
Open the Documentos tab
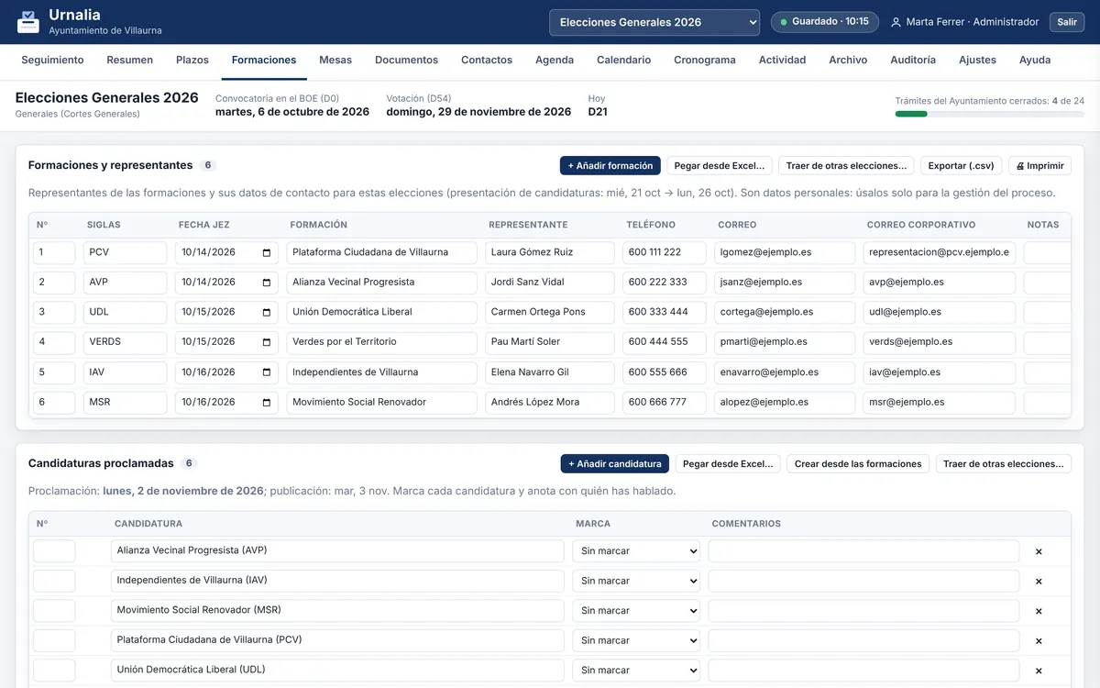(407, 61)
